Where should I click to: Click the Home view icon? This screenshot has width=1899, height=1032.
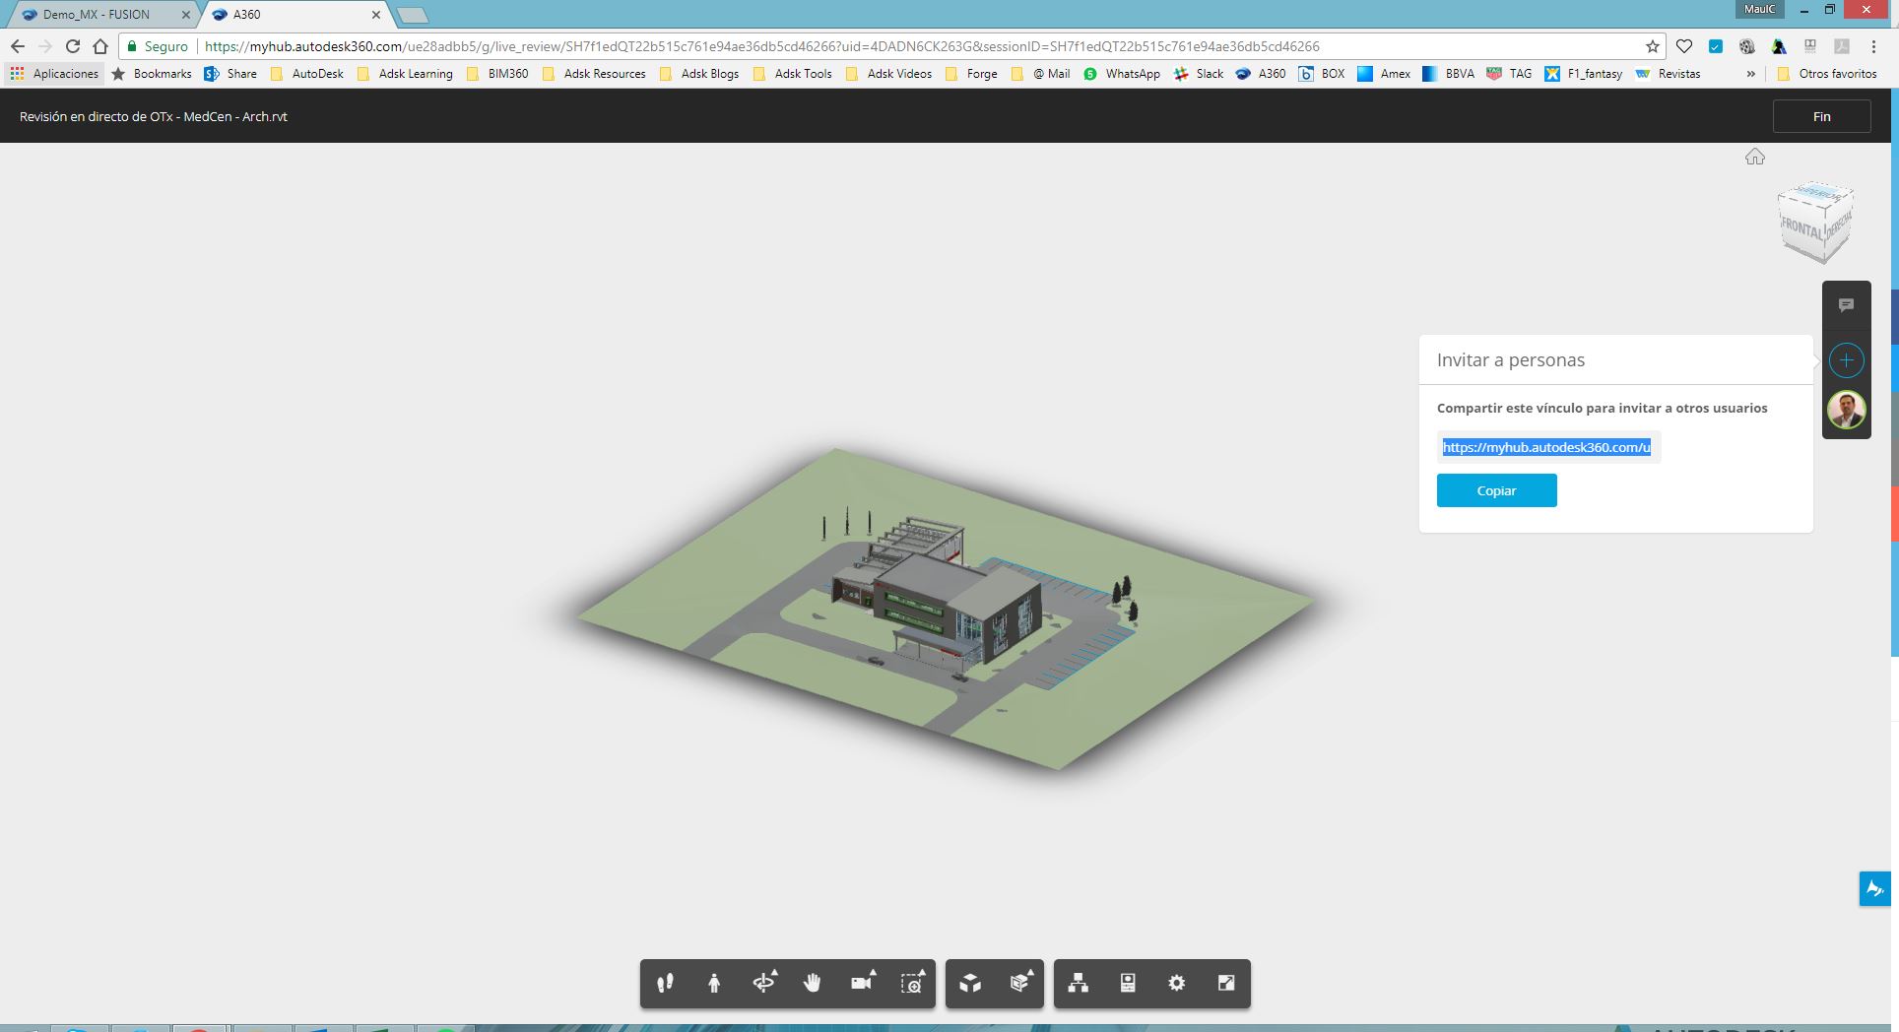tap(1755, 157)
